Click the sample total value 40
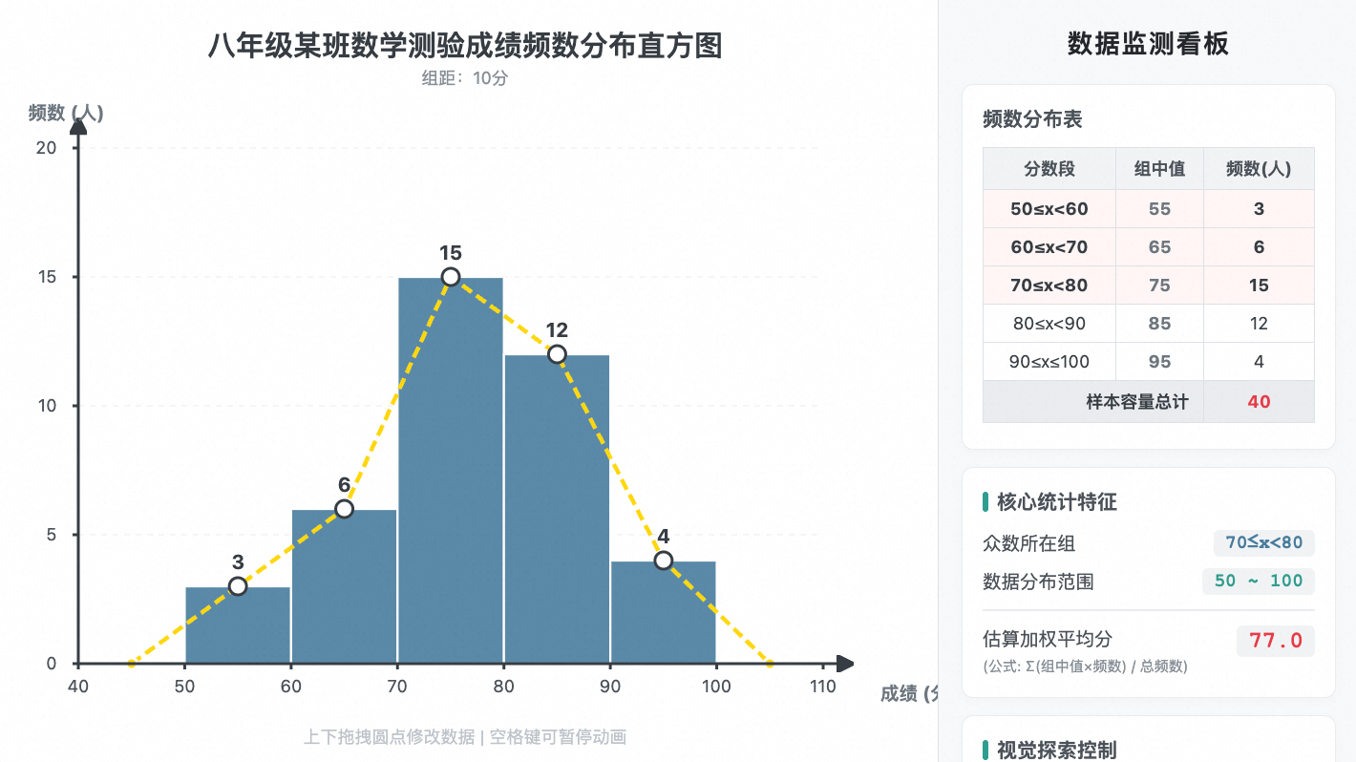Viewport: 1356px width, 762px height. click(1259, 402)
